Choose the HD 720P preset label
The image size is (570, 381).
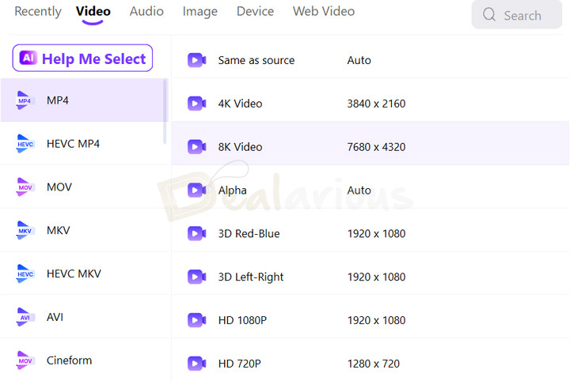(240, 364)
